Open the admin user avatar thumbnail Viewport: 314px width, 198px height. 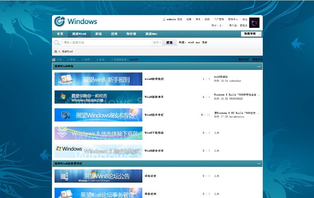[x=254, y=23]
